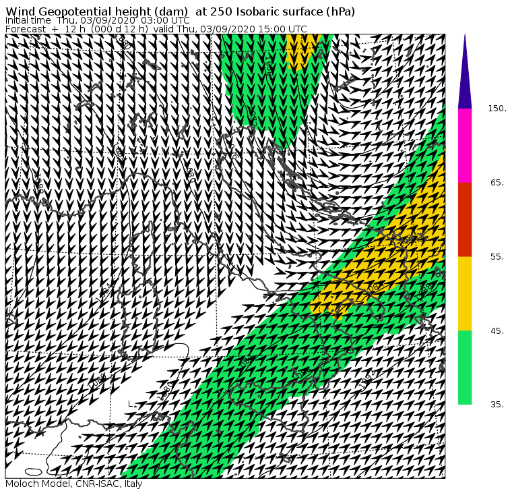Click the legend value '35.'
Image resolution: width=512 pixels, height=493 pixels.
pyautogui.click(x=497, y=405)
